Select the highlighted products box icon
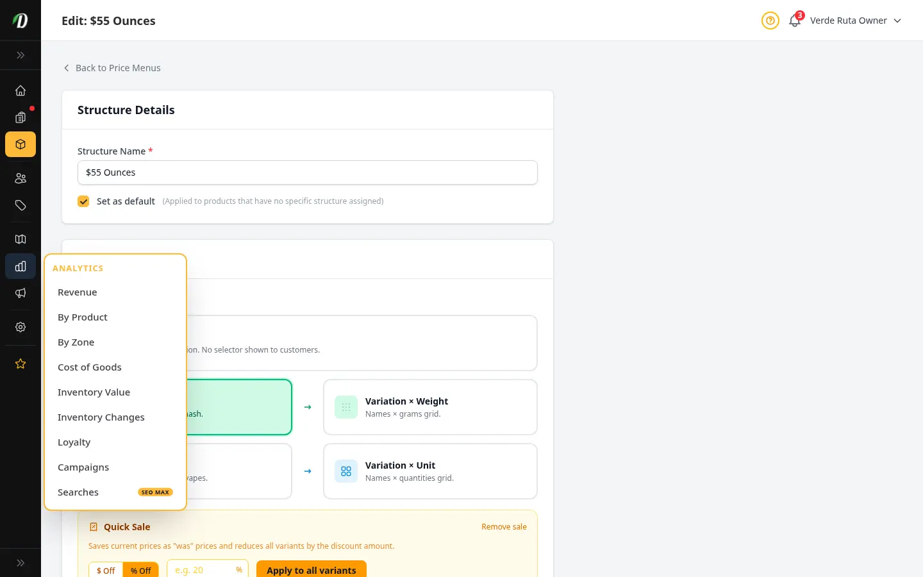This screenshot has width=923, height=577. click(21, 144)
